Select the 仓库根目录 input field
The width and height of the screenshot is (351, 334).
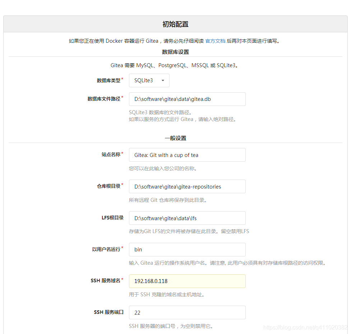187,186
